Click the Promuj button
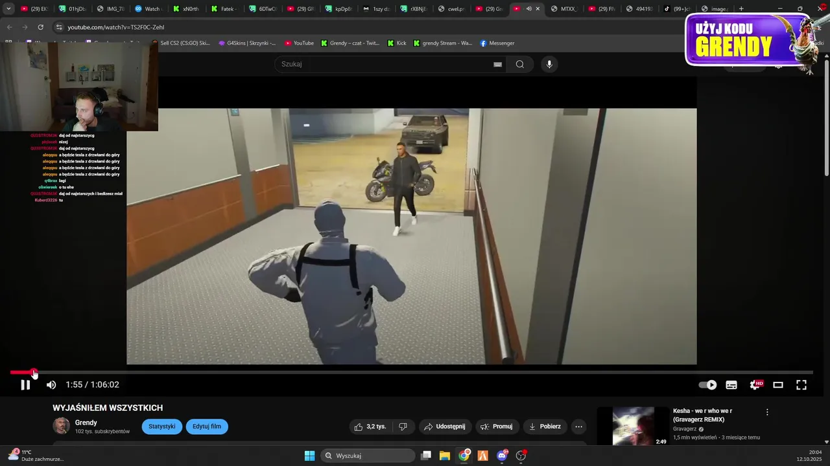The image size is (830, 466). point(496,427)
